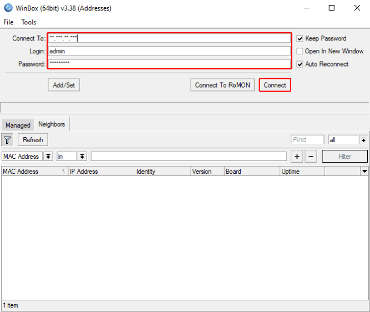Click the Connect button
Screen dimensions: 370x312
pos(275,85)
